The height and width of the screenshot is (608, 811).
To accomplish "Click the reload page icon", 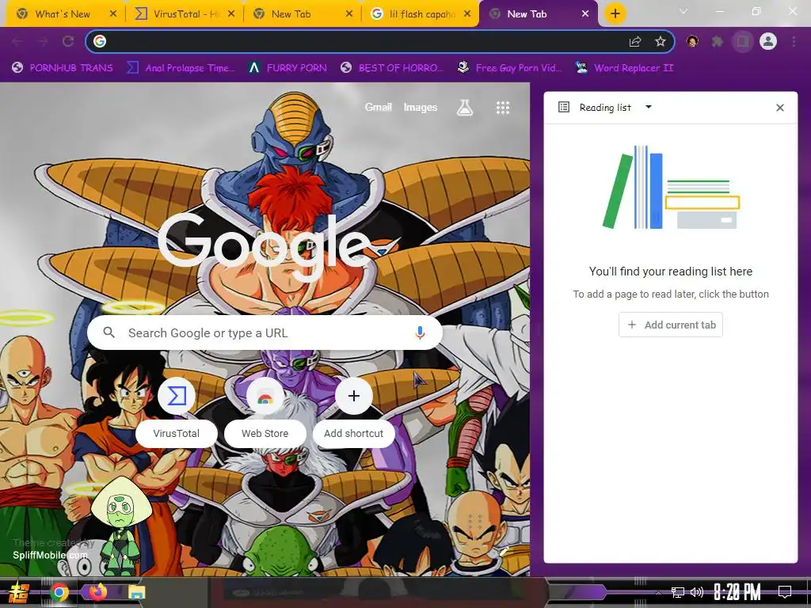I will pyautogui.click(x=68, y=41).
